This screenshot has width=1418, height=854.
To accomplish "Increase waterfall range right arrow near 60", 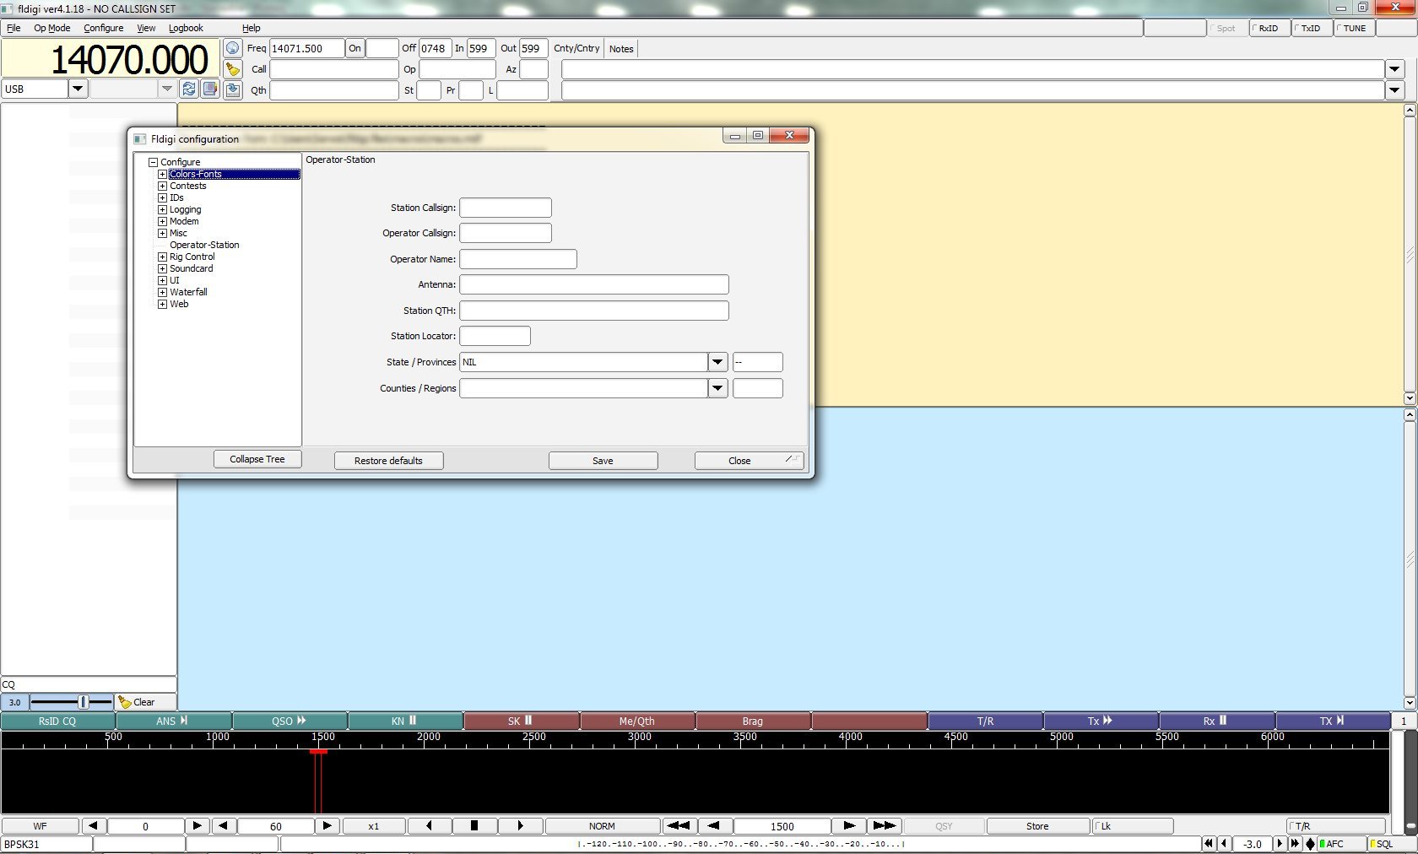I will tap(327, 826).
